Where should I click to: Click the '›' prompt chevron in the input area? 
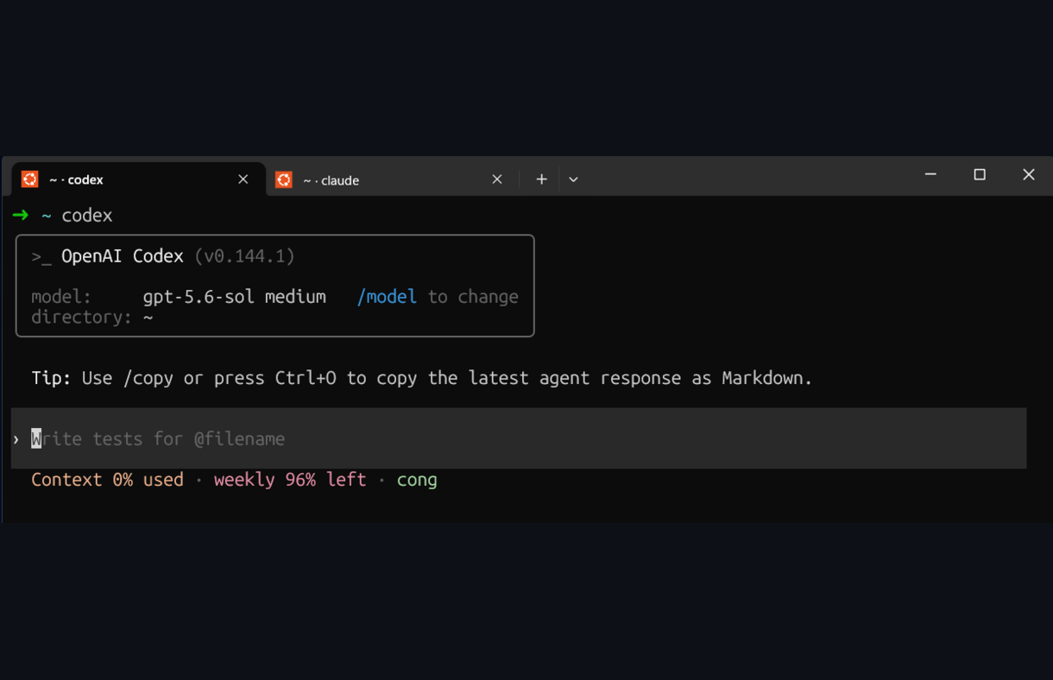tap(16, 439)
